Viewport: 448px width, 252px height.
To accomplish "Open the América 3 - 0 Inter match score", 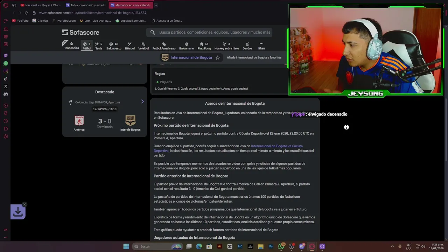I will pos(105,121).
